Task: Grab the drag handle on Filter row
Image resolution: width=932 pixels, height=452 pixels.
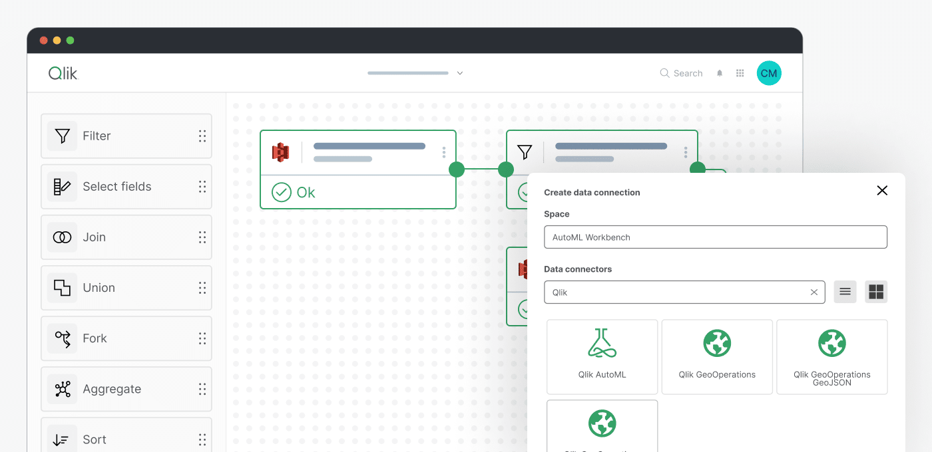Action: 202,136
